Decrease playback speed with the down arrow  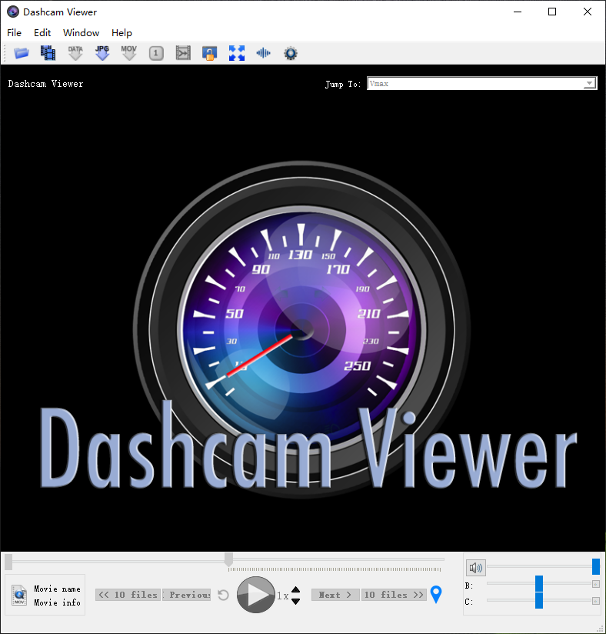(296, 601)
